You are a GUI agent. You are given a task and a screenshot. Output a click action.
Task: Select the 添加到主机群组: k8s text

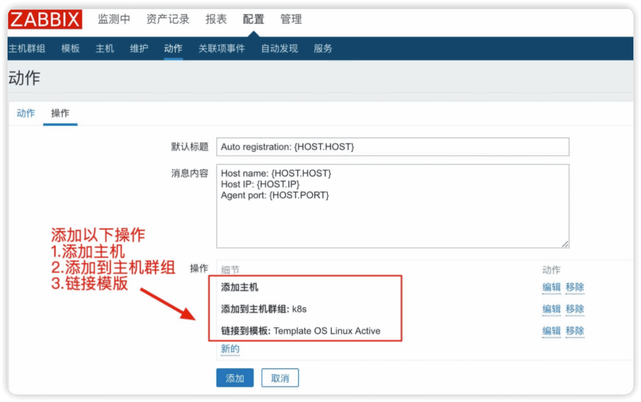point(264,309)
